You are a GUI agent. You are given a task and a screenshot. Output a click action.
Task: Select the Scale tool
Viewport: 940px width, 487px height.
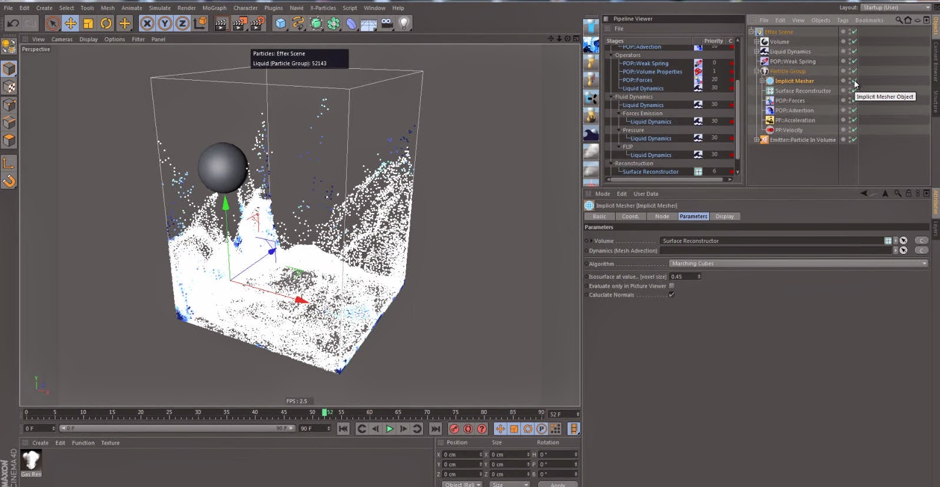pyautogui.click(x=88, y=24)
